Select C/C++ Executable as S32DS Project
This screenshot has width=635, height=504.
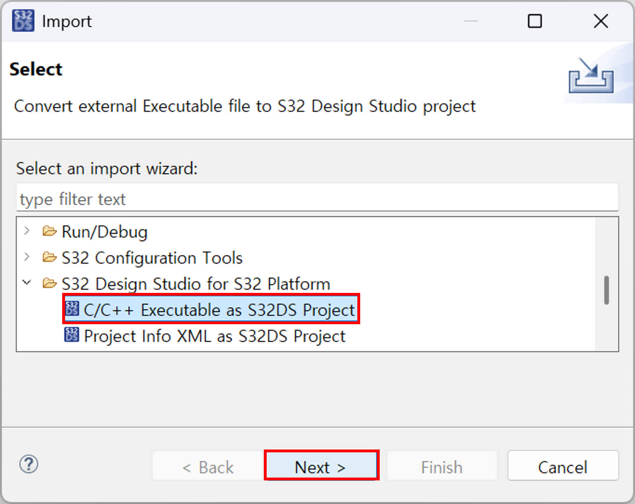pyautogui.click(x=219, y=310)
